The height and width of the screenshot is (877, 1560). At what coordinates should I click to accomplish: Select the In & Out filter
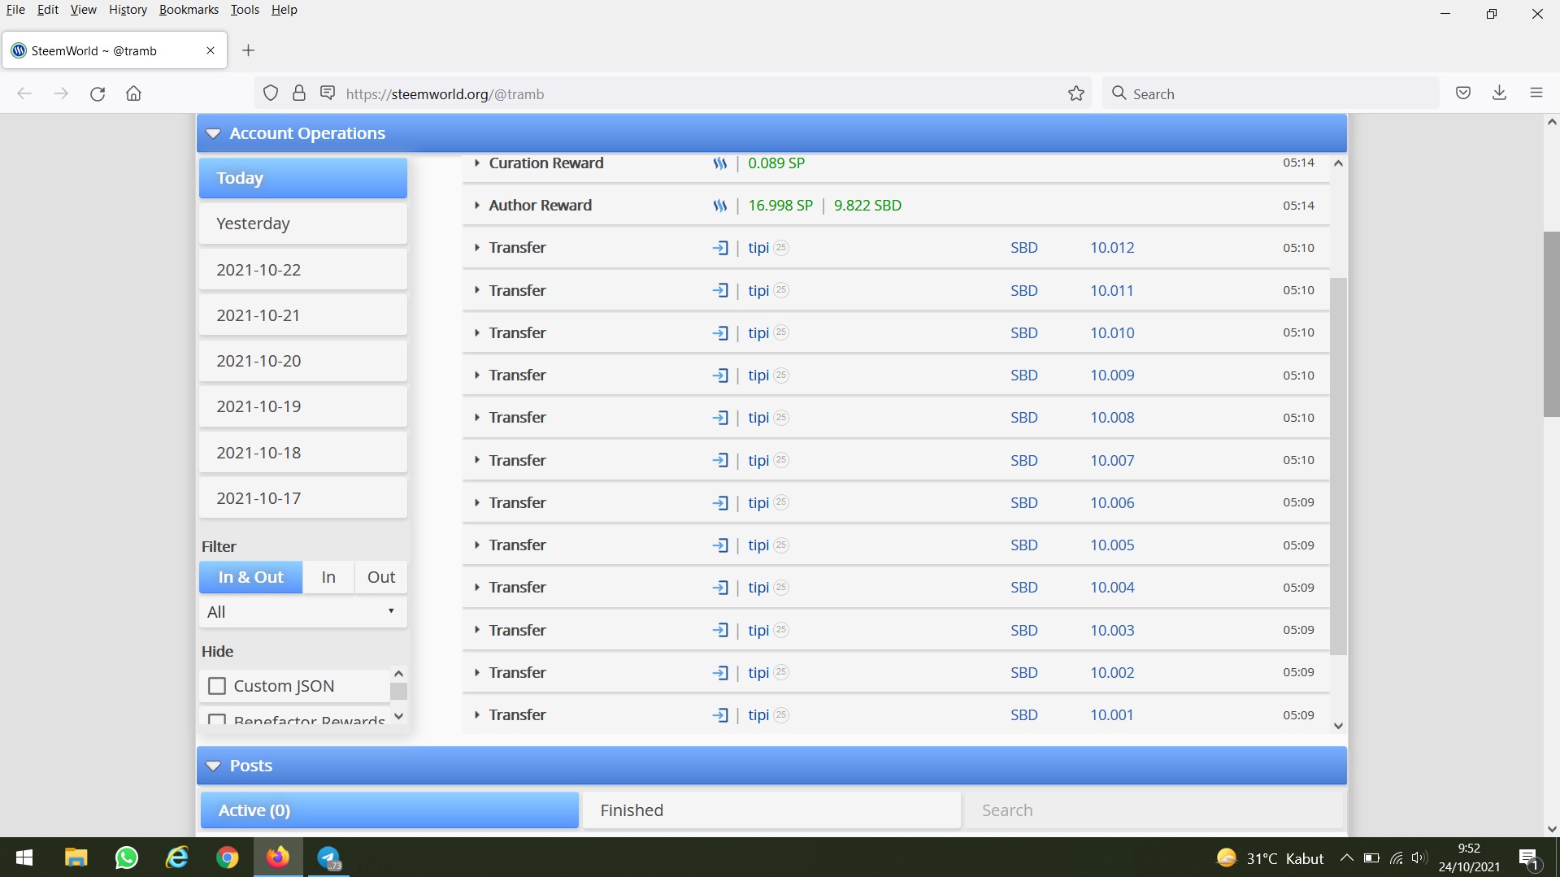pyautogui.click(x=250, y=577)
